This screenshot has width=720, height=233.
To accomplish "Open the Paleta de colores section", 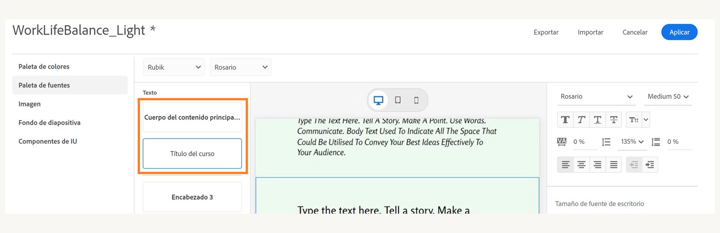I will (44, 67).
